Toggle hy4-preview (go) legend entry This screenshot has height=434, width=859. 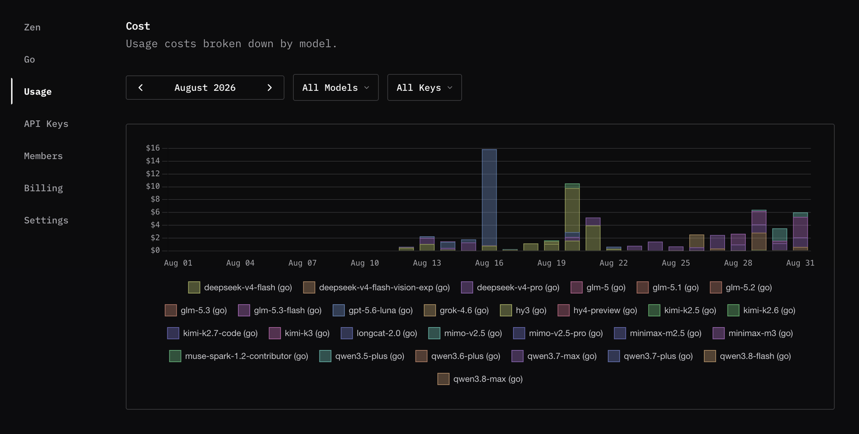(598, 310)
